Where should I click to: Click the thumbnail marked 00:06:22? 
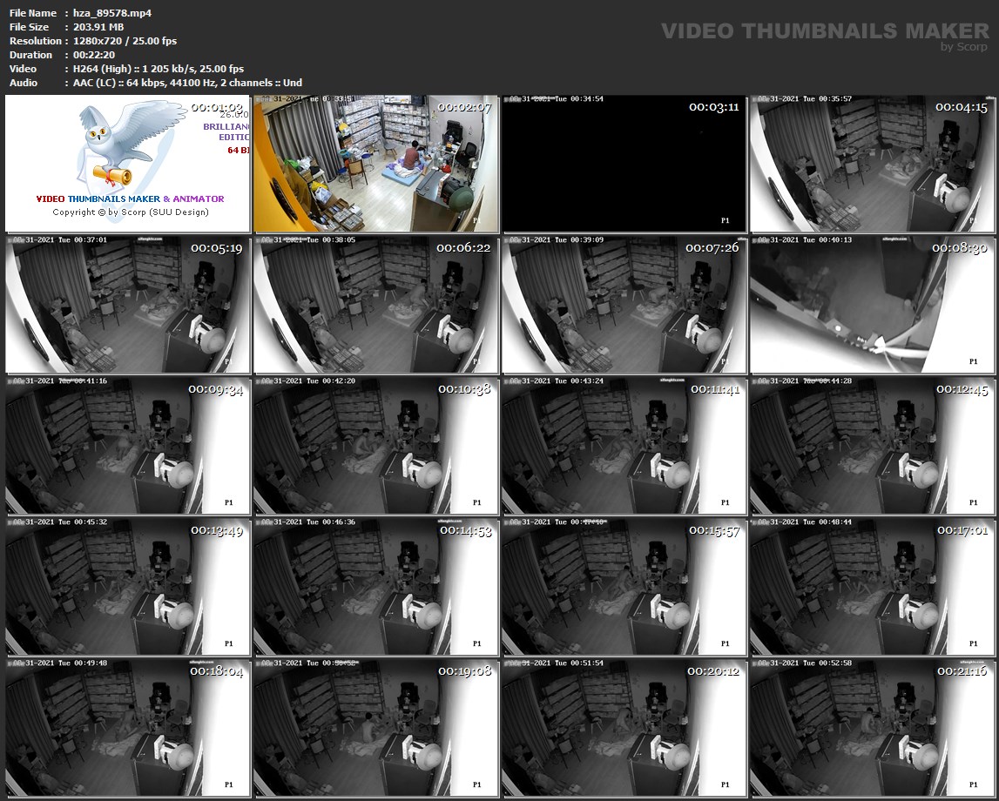point(375,304)
